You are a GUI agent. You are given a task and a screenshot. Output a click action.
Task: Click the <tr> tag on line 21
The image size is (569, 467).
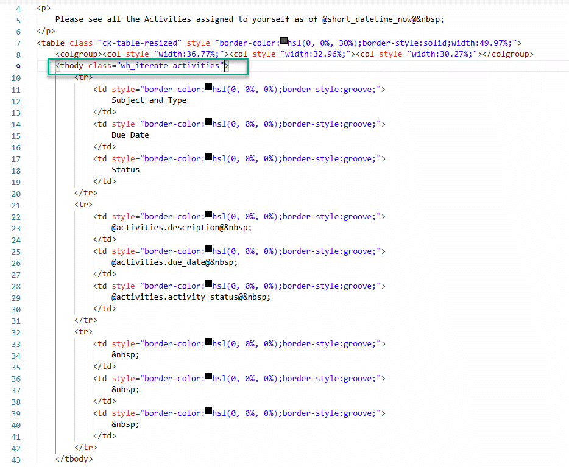83,205
